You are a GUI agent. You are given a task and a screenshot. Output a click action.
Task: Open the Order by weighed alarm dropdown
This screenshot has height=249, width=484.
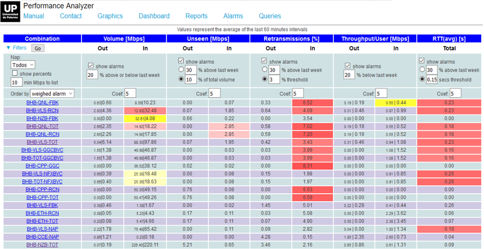click(x=51, y=93)
